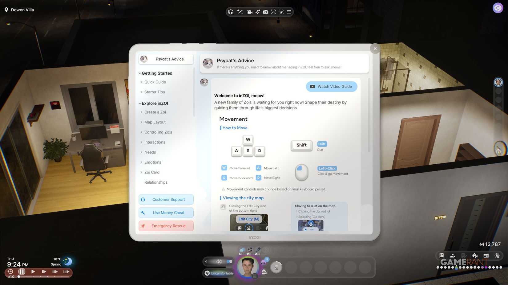
Task: Collapse the Getting Started section
Action: point(140,73)
